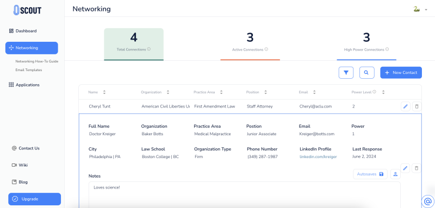Open Contact Us in sidebar
This screenshot has width=435, height=208.
pyautogui.click(x=26, y=148)
